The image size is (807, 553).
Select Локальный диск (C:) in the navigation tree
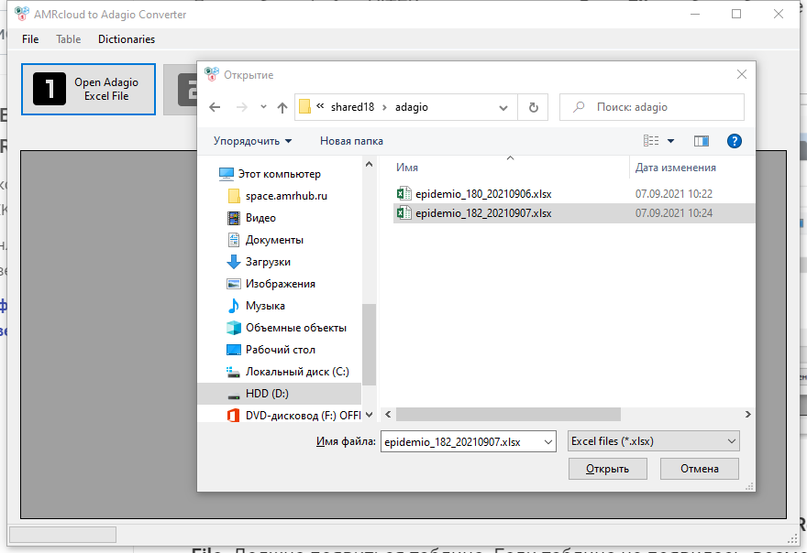point(297,372)
